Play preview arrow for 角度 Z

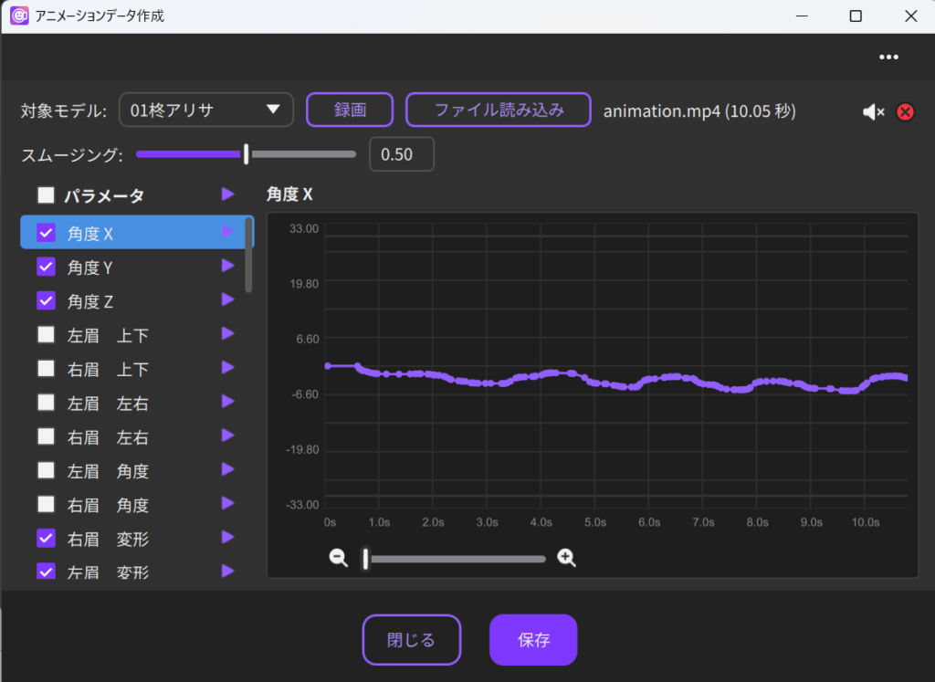227,299
